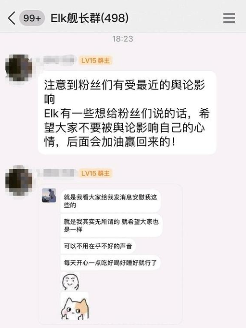This screenshot has height=328, width=246.
Task: Open forwarded message starting 就是我看大家给我发消息
Action: 110,201
